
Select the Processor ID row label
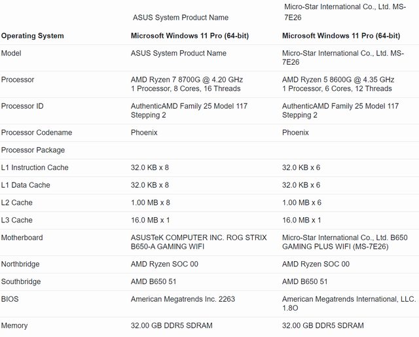24,106
